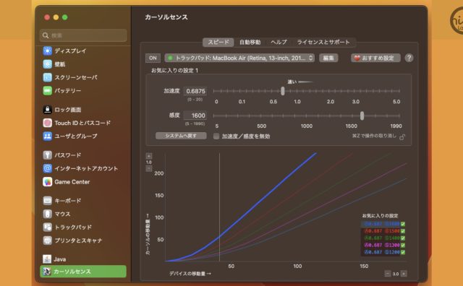Viewport: 463px width, 286px height.
Task: Select the バッテリー sidebar icon
Action: [48, 90]
